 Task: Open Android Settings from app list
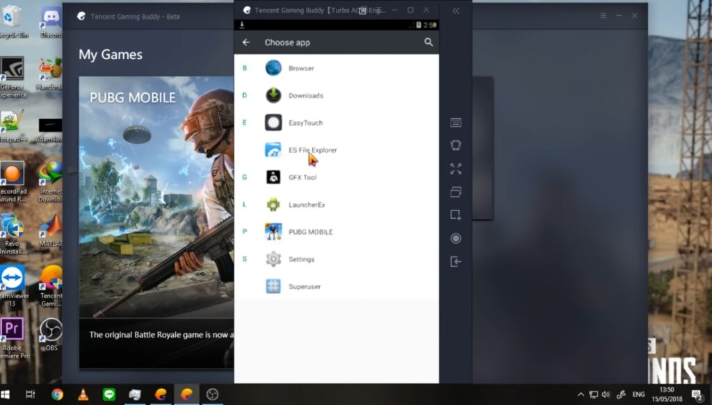(x=301, y=259)
